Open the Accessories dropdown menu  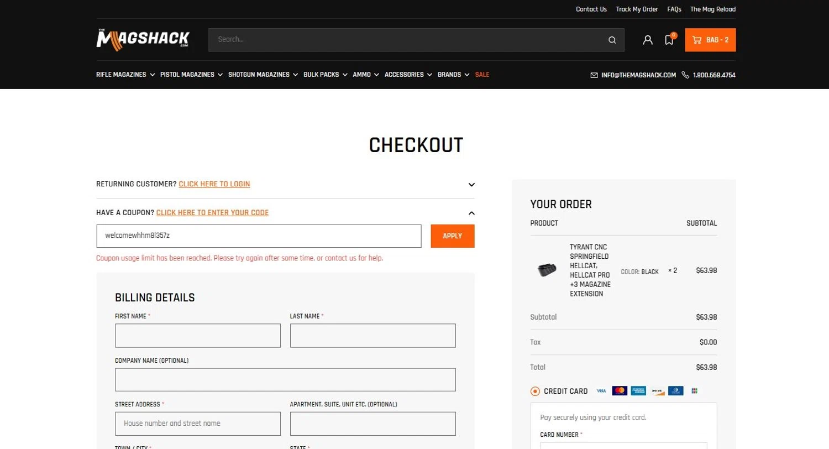[x=408, y=75]
